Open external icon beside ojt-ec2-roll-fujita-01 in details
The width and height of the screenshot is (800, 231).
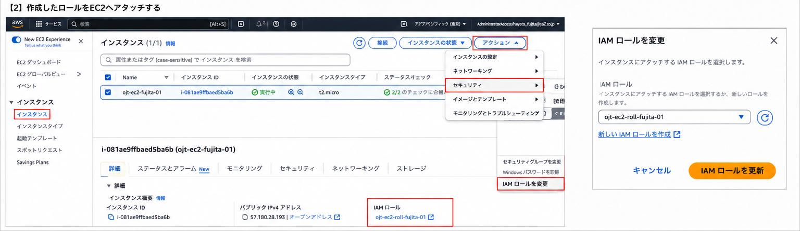point(431,217)
